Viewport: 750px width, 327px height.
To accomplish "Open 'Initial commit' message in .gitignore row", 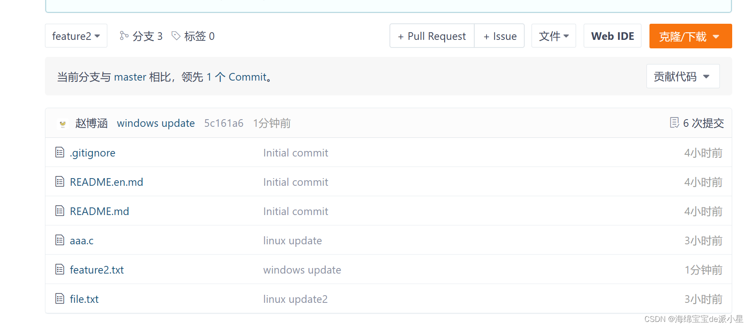I will (x=296, y=153).
